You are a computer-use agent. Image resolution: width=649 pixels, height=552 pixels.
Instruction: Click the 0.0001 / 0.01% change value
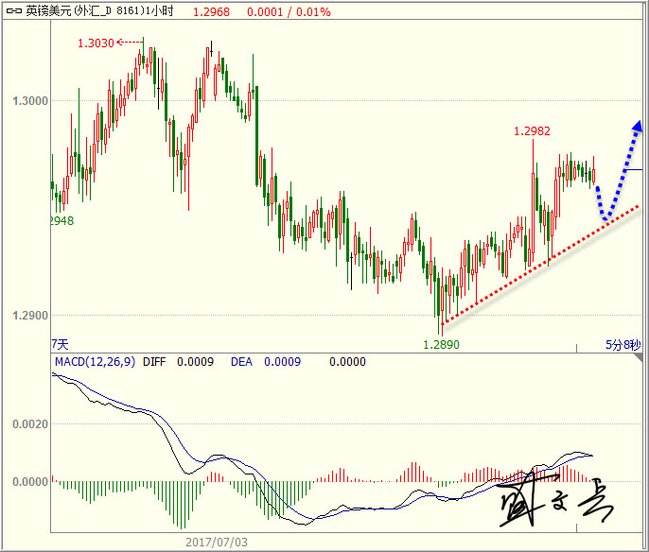click(289, 13)
